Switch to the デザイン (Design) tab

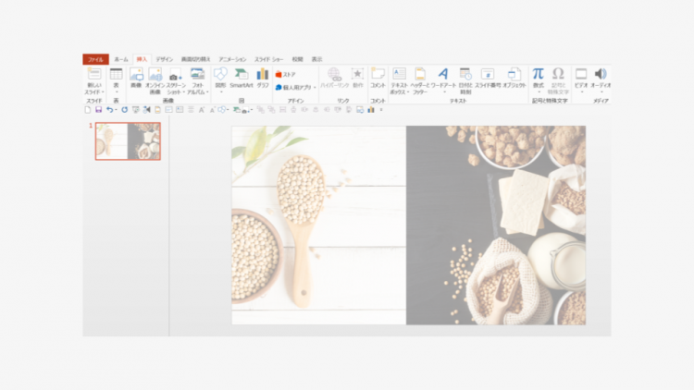tap(164, 58)
